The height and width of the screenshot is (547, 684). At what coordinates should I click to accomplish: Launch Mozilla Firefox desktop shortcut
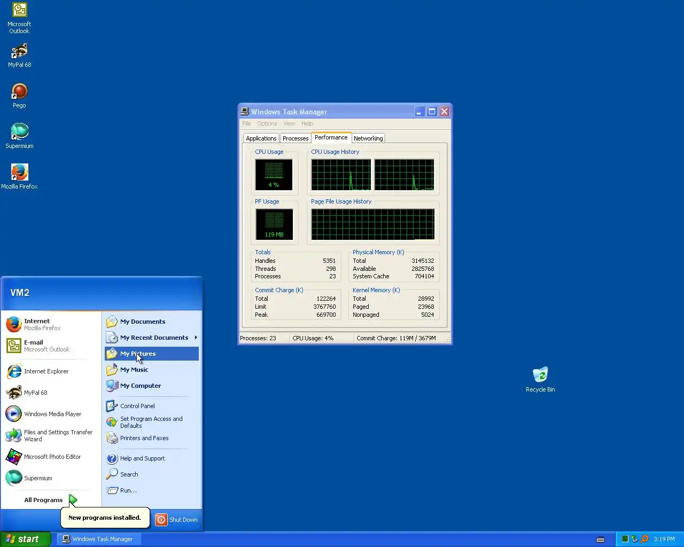coord(19,177)
